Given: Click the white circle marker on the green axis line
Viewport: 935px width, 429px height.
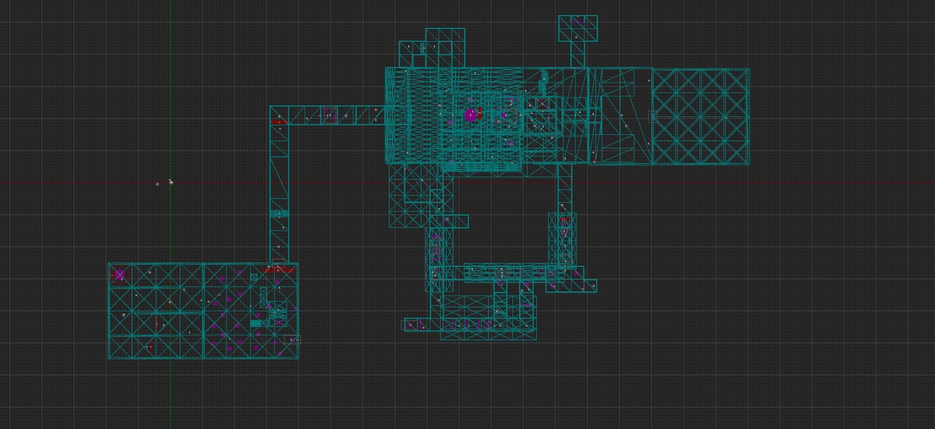Looking at the screenshot, I should (x=171, y=182).
